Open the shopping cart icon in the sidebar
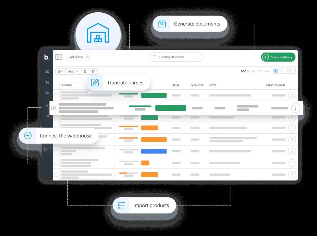The width and height of the screenshot is (317, 236). click(47, 82)
